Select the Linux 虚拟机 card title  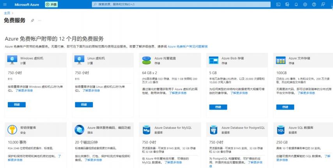96,58
